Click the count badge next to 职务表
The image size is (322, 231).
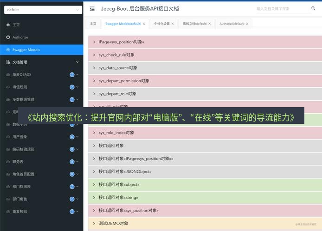pos(72,162)
